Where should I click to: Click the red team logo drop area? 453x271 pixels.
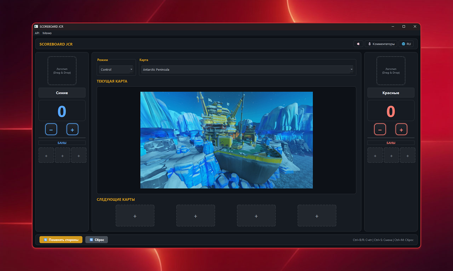point(391,71)
